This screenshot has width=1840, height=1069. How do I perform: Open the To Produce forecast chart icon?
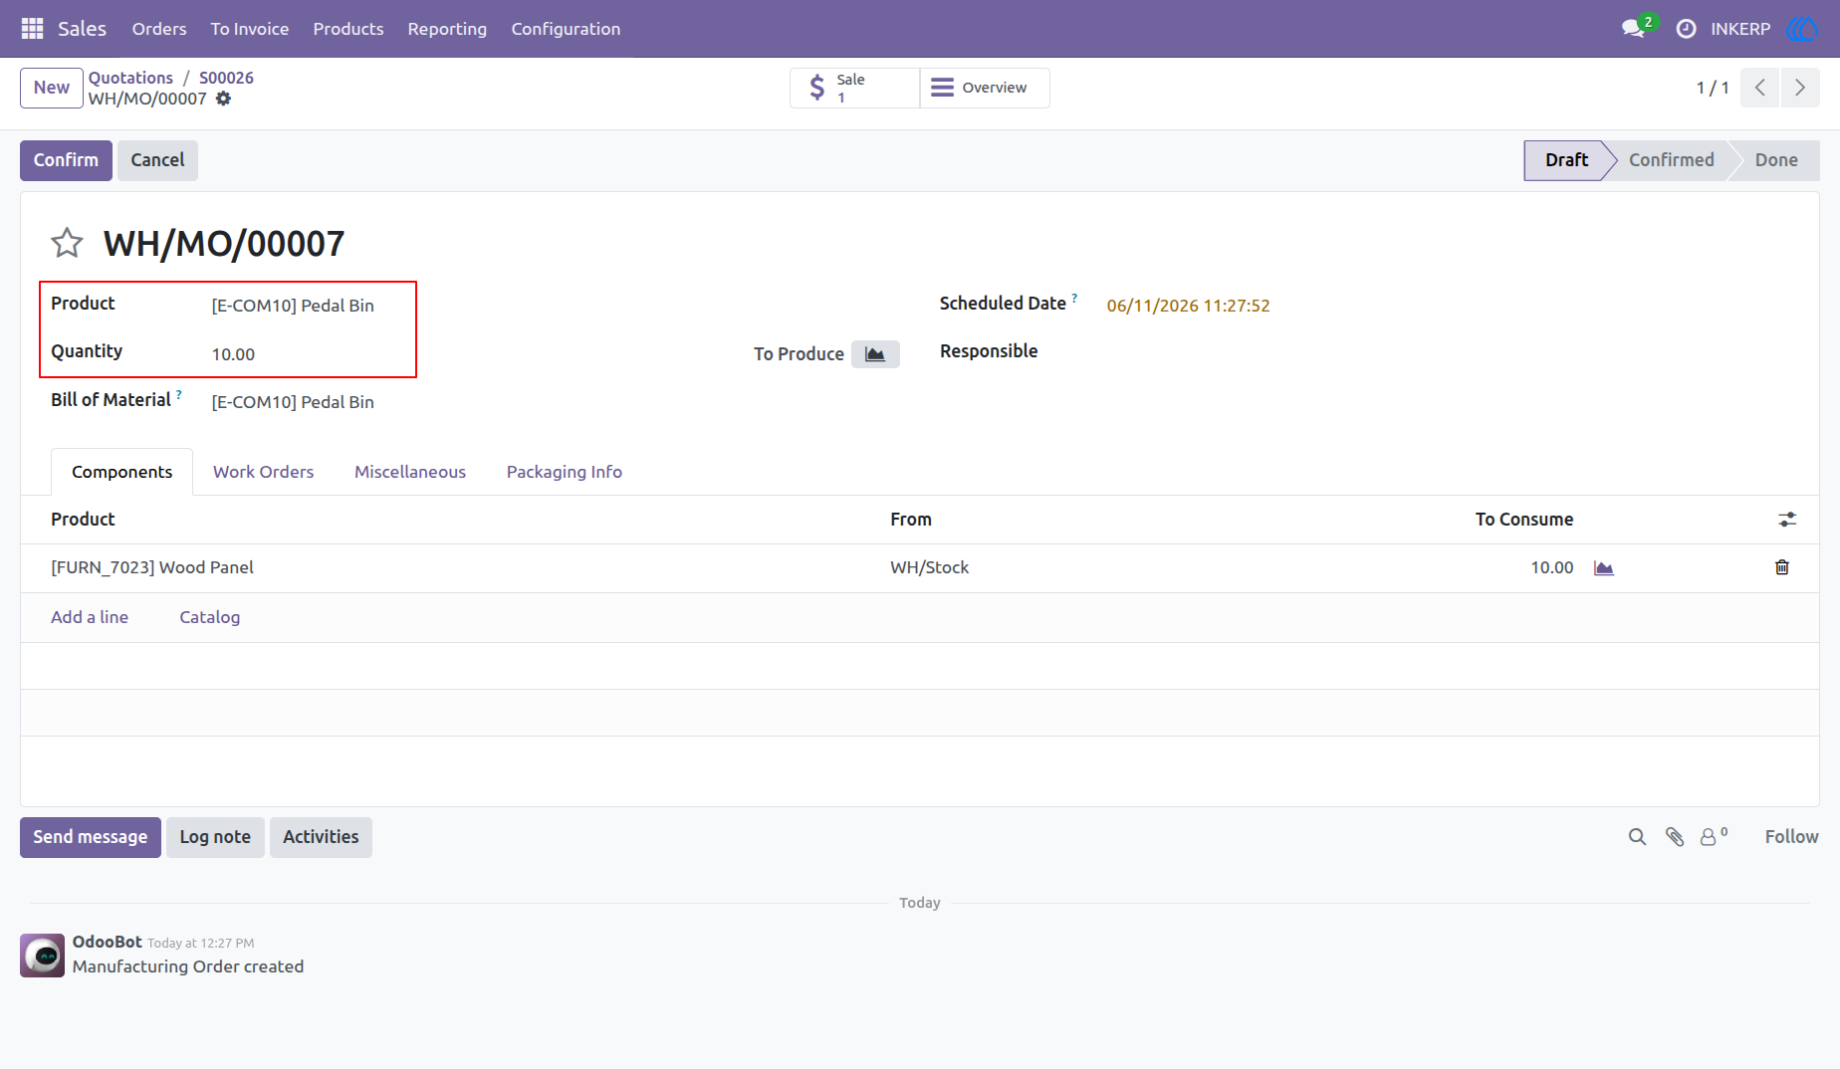(x=875, y=354)
